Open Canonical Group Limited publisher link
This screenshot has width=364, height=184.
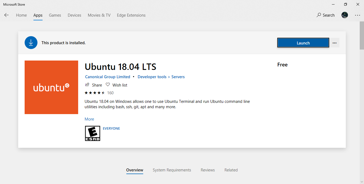pyautogui.click(x=108, y=77)
